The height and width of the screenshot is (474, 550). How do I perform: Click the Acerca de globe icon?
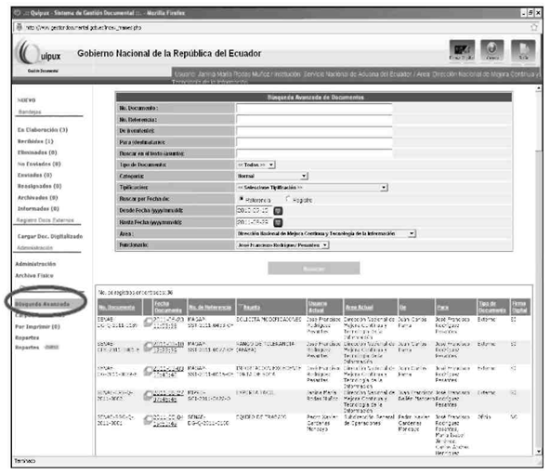[492, 50]
